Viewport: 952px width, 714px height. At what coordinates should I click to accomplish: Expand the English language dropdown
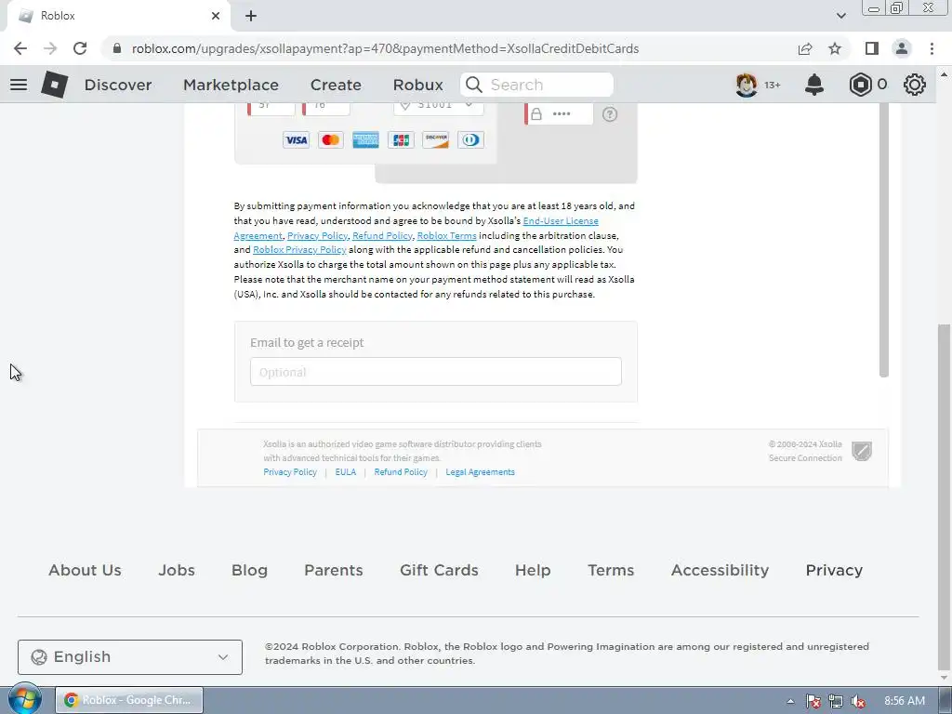click(130, 657)
